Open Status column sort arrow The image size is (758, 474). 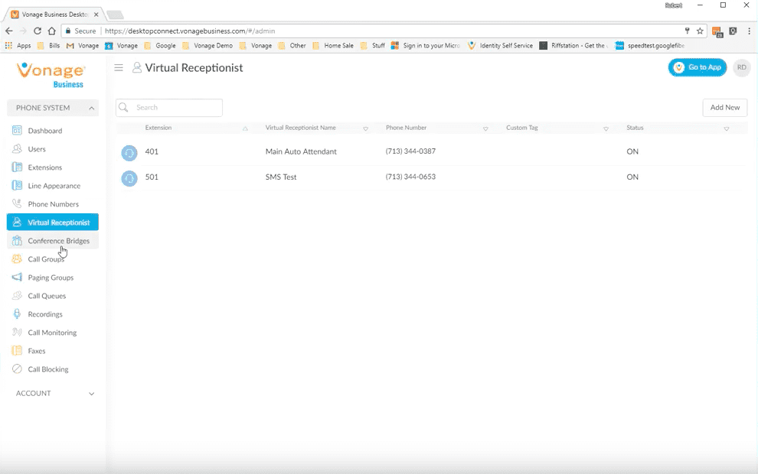[x=726, y=128]
